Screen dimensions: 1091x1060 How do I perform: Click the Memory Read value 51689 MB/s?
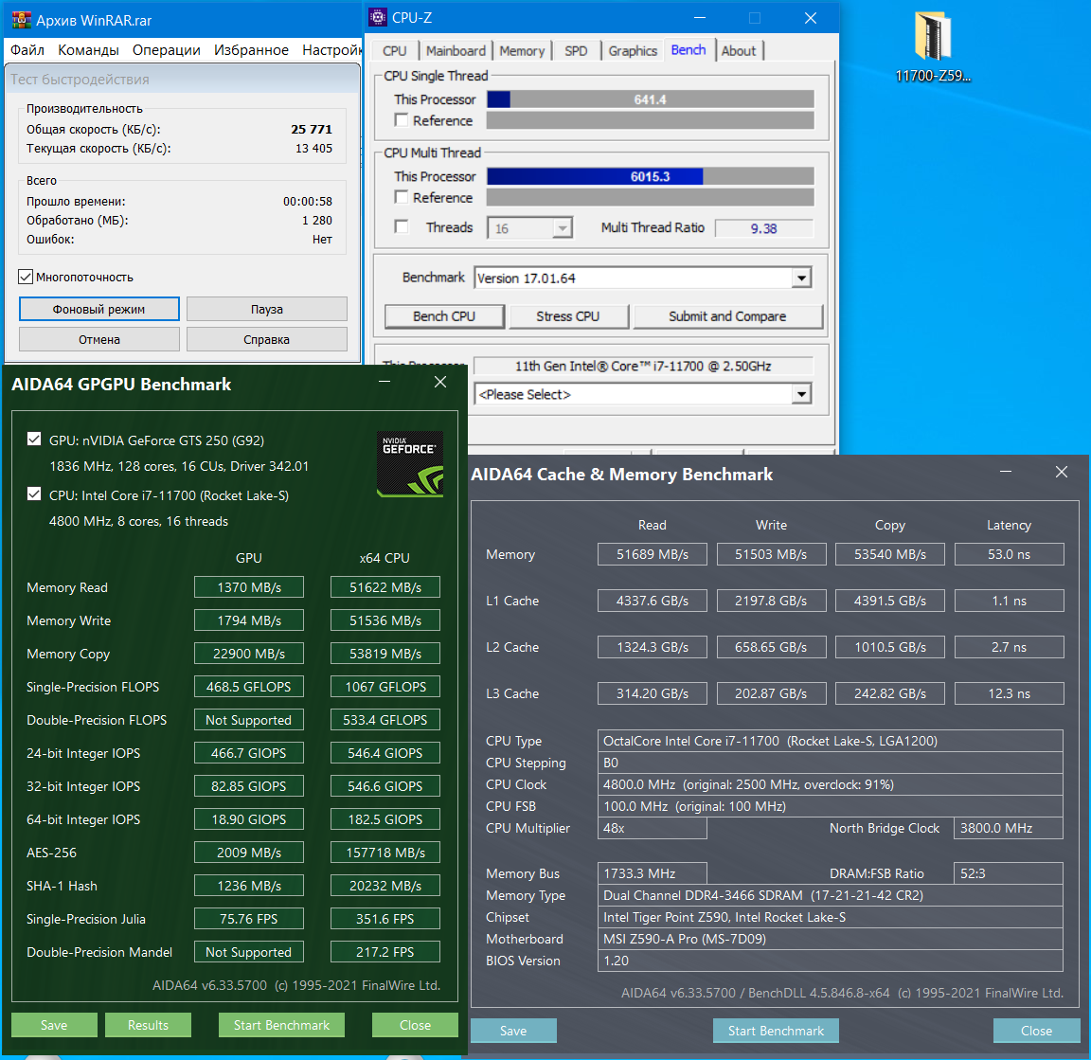pyautogui.click(x=653, y=555)
